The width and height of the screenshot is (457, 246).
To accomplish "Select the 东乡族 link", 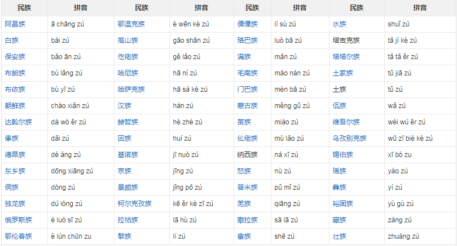I will [x=15, y=171].
